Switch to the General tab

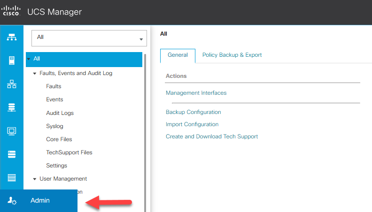point(178,56)
